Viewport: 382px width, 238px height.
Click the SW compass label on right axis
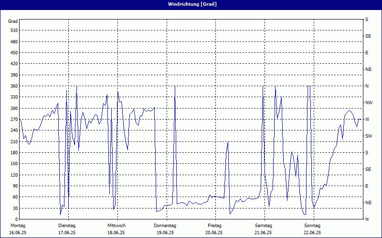pos(368,136)
